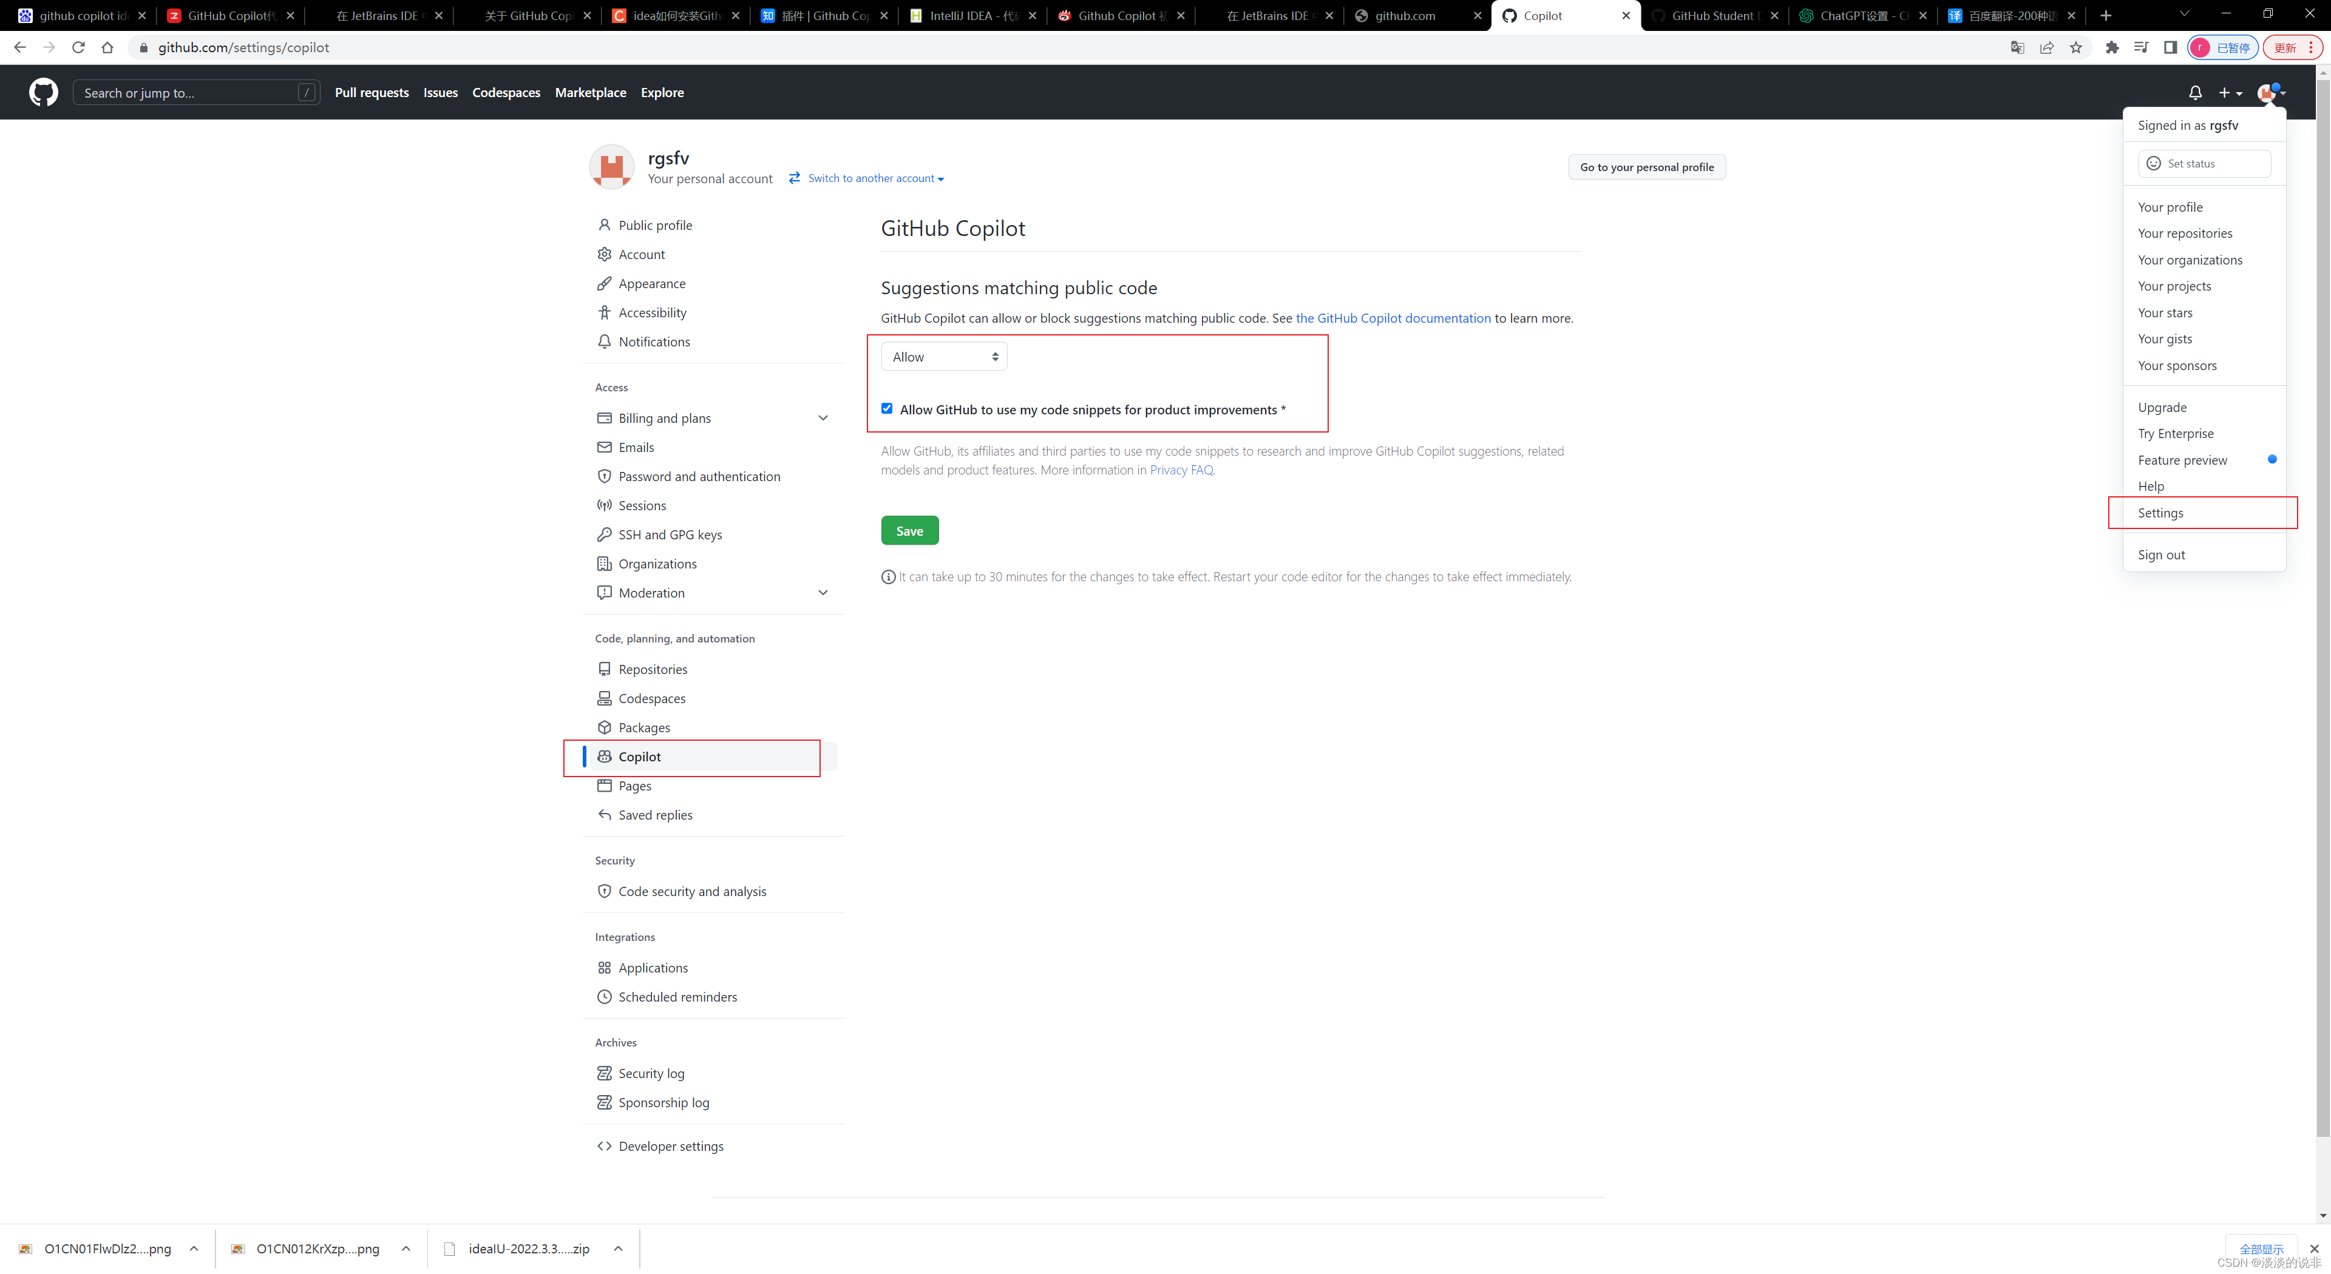
Task: Click the user avatar menu in the header
Action: pos(2270,93)
